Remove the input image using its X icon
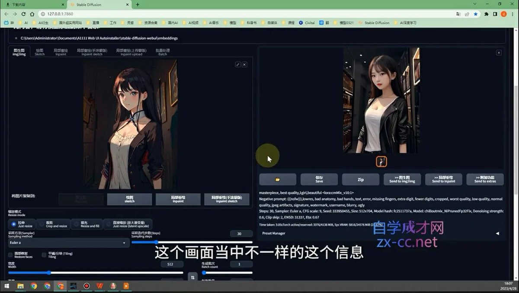Viewport: 519px width, 293px height. (x=244, y=64)
